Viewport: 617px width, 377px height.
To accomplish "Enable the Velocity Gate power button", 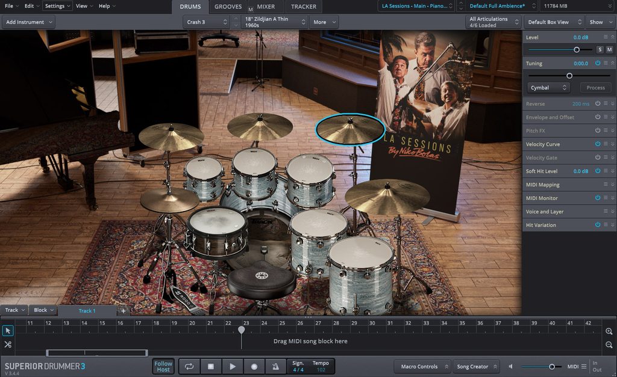I will click(x=598, y=157).
